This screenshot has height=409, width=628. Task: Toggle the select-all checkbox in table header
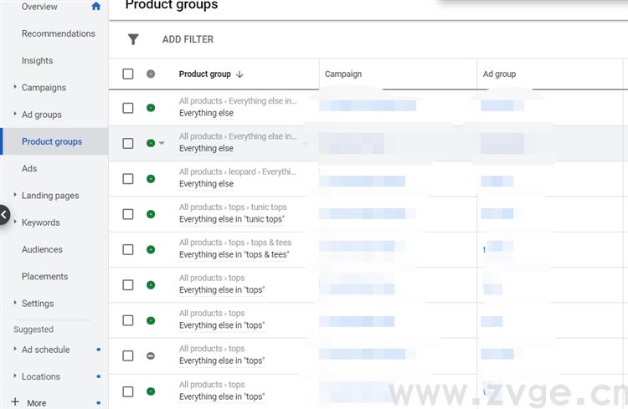point(128,74)
